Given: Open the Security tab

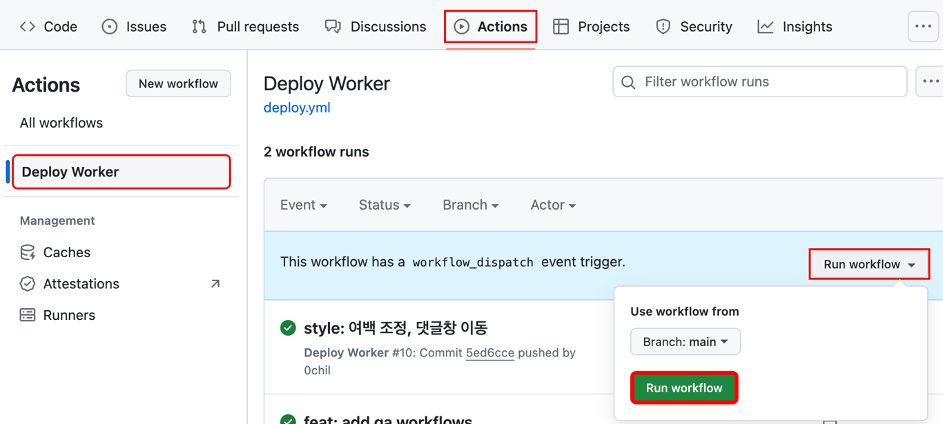Looking at the screenshot, I should [694, 26].
